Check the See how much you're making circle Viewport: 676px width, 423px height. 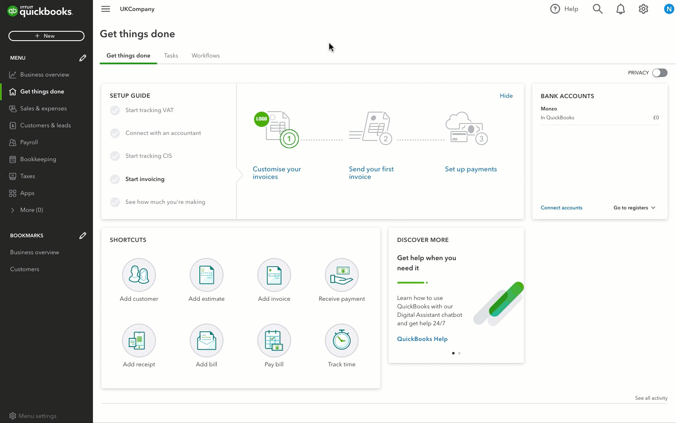tap(115, 202)
